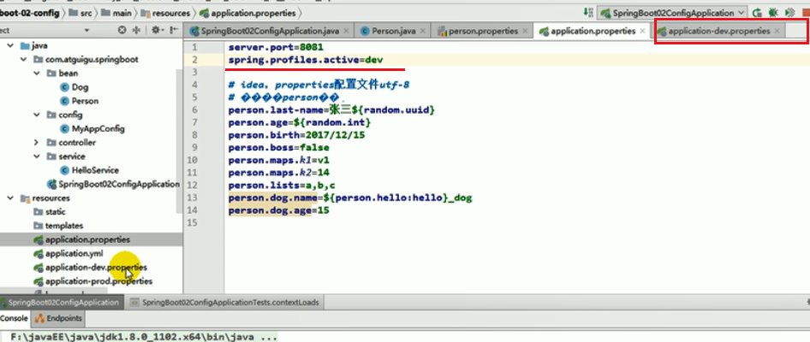810x342 pixels.
Task: Select application-dev.properties in project tree
Action: pos(96,268)
